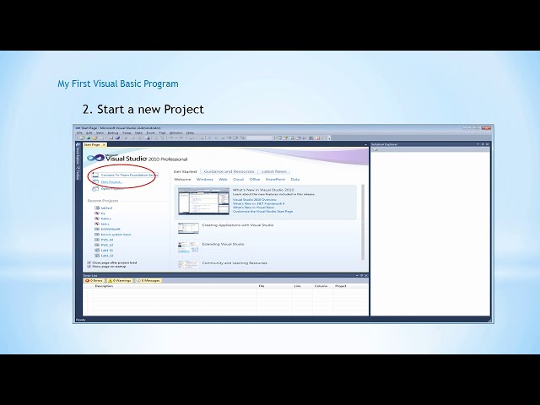Pin the Solution Explorer panel
540x405 pixels.
483,144
